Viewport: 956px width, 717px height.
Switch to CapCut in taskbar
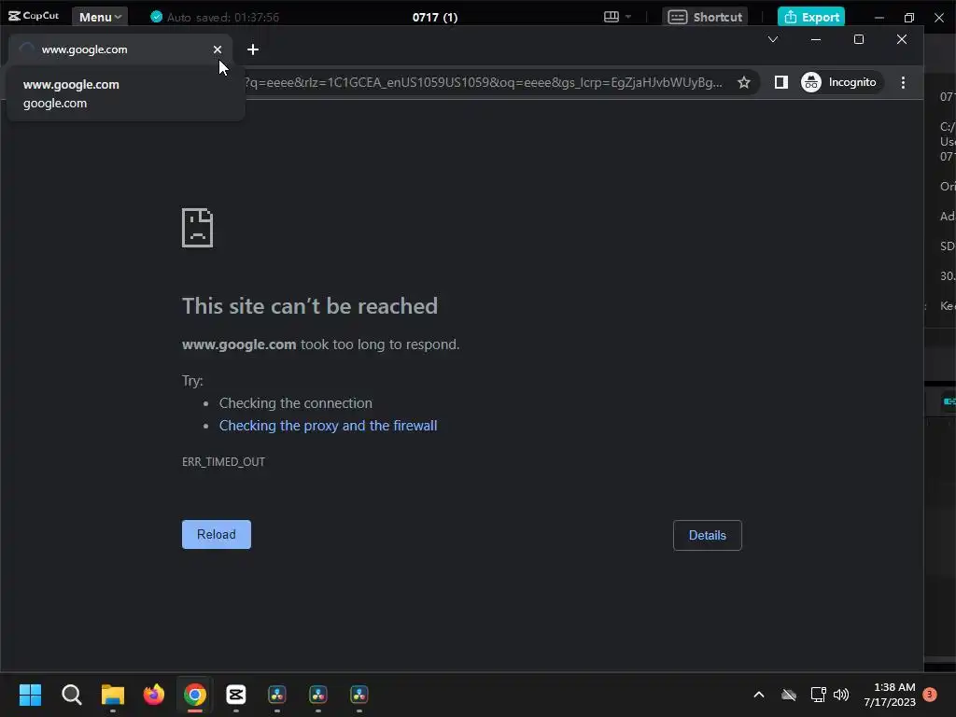point(236,695)
